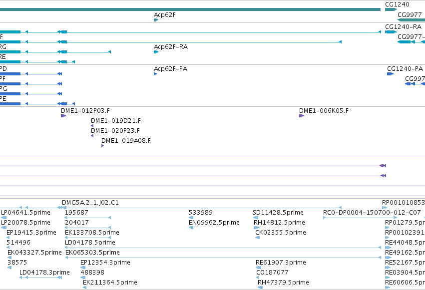This screenshot has height=290, width=425.
Task: Click the LP04641.5prime EST label
Action: (26, 213)
